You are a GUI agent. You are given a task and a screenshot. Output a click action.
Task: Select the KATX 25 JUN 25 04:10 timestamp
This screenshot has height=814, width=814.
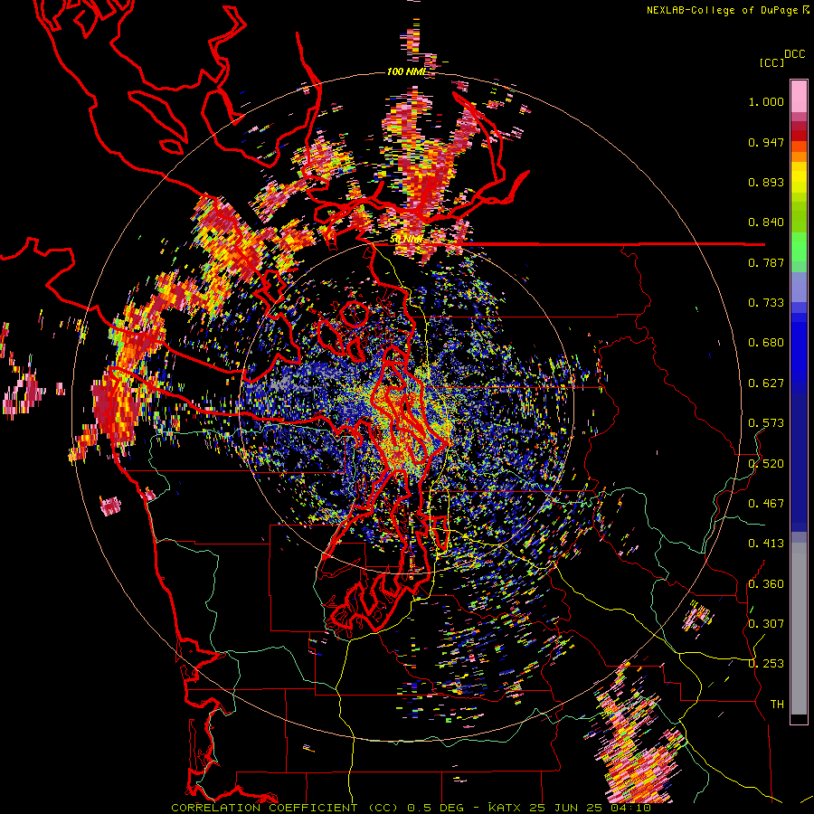(570, 808)
